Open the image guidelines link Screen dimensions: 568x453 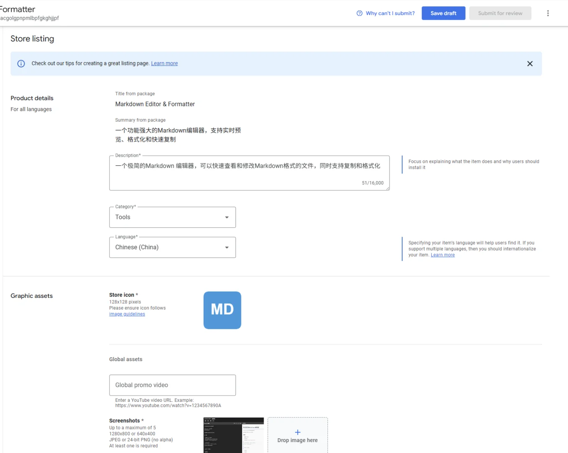click(127, 314)
